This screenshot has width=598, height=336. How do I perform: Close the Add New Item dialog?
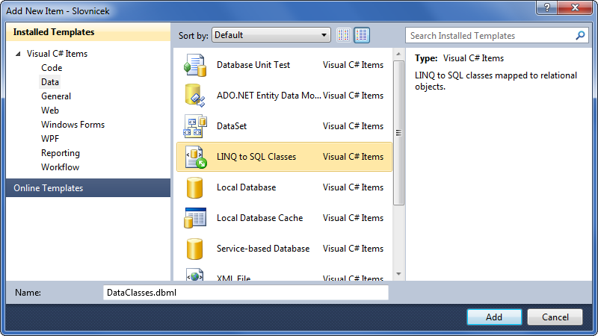pyautogui.click(x=575, y=7)
